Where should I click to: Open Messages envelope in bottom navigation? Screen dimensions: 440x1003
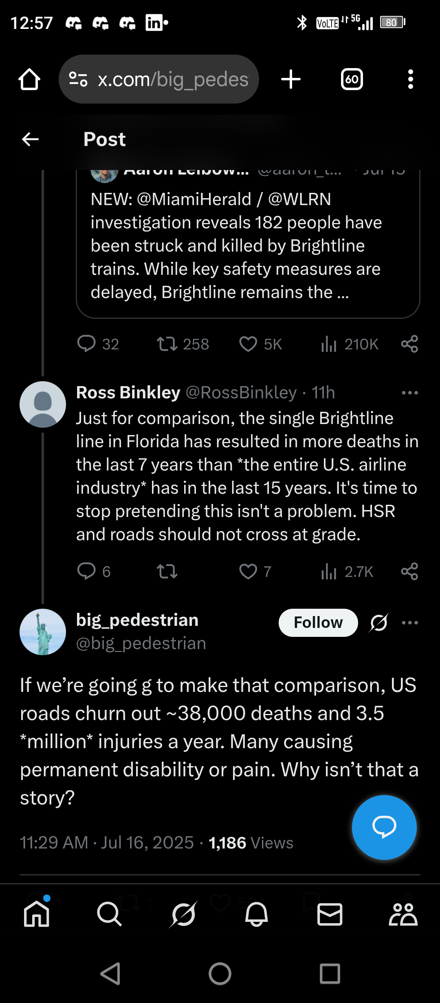330,914
